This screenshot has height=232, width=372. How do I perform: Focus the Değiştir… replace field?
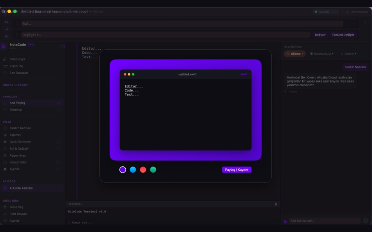(x=166, y=35)
